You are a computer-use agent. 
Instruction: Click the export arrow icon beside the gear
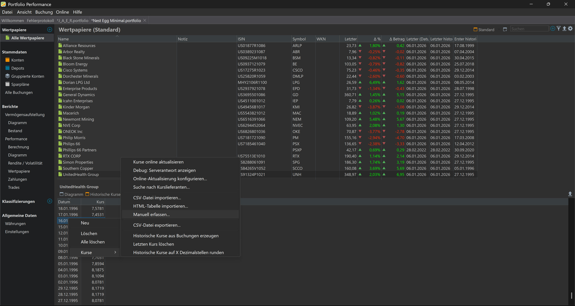(564, 29)
